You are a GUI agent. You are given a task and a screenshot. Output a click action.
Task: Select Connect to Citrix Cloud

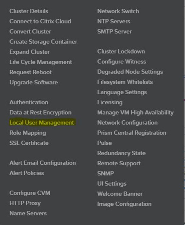[40, 21]
